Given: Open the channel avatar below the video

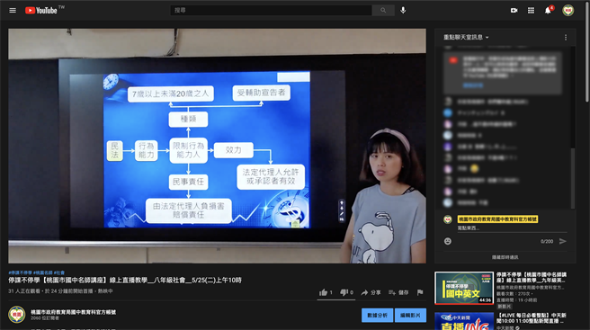Looking at the screenshot, I should (x=17, y=315).
